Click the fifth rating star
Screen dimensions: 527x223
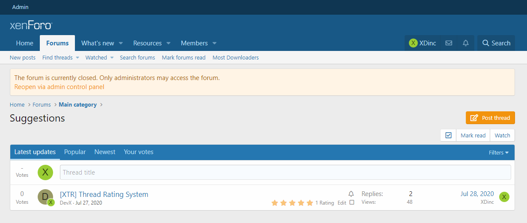[x=310, y=203]
